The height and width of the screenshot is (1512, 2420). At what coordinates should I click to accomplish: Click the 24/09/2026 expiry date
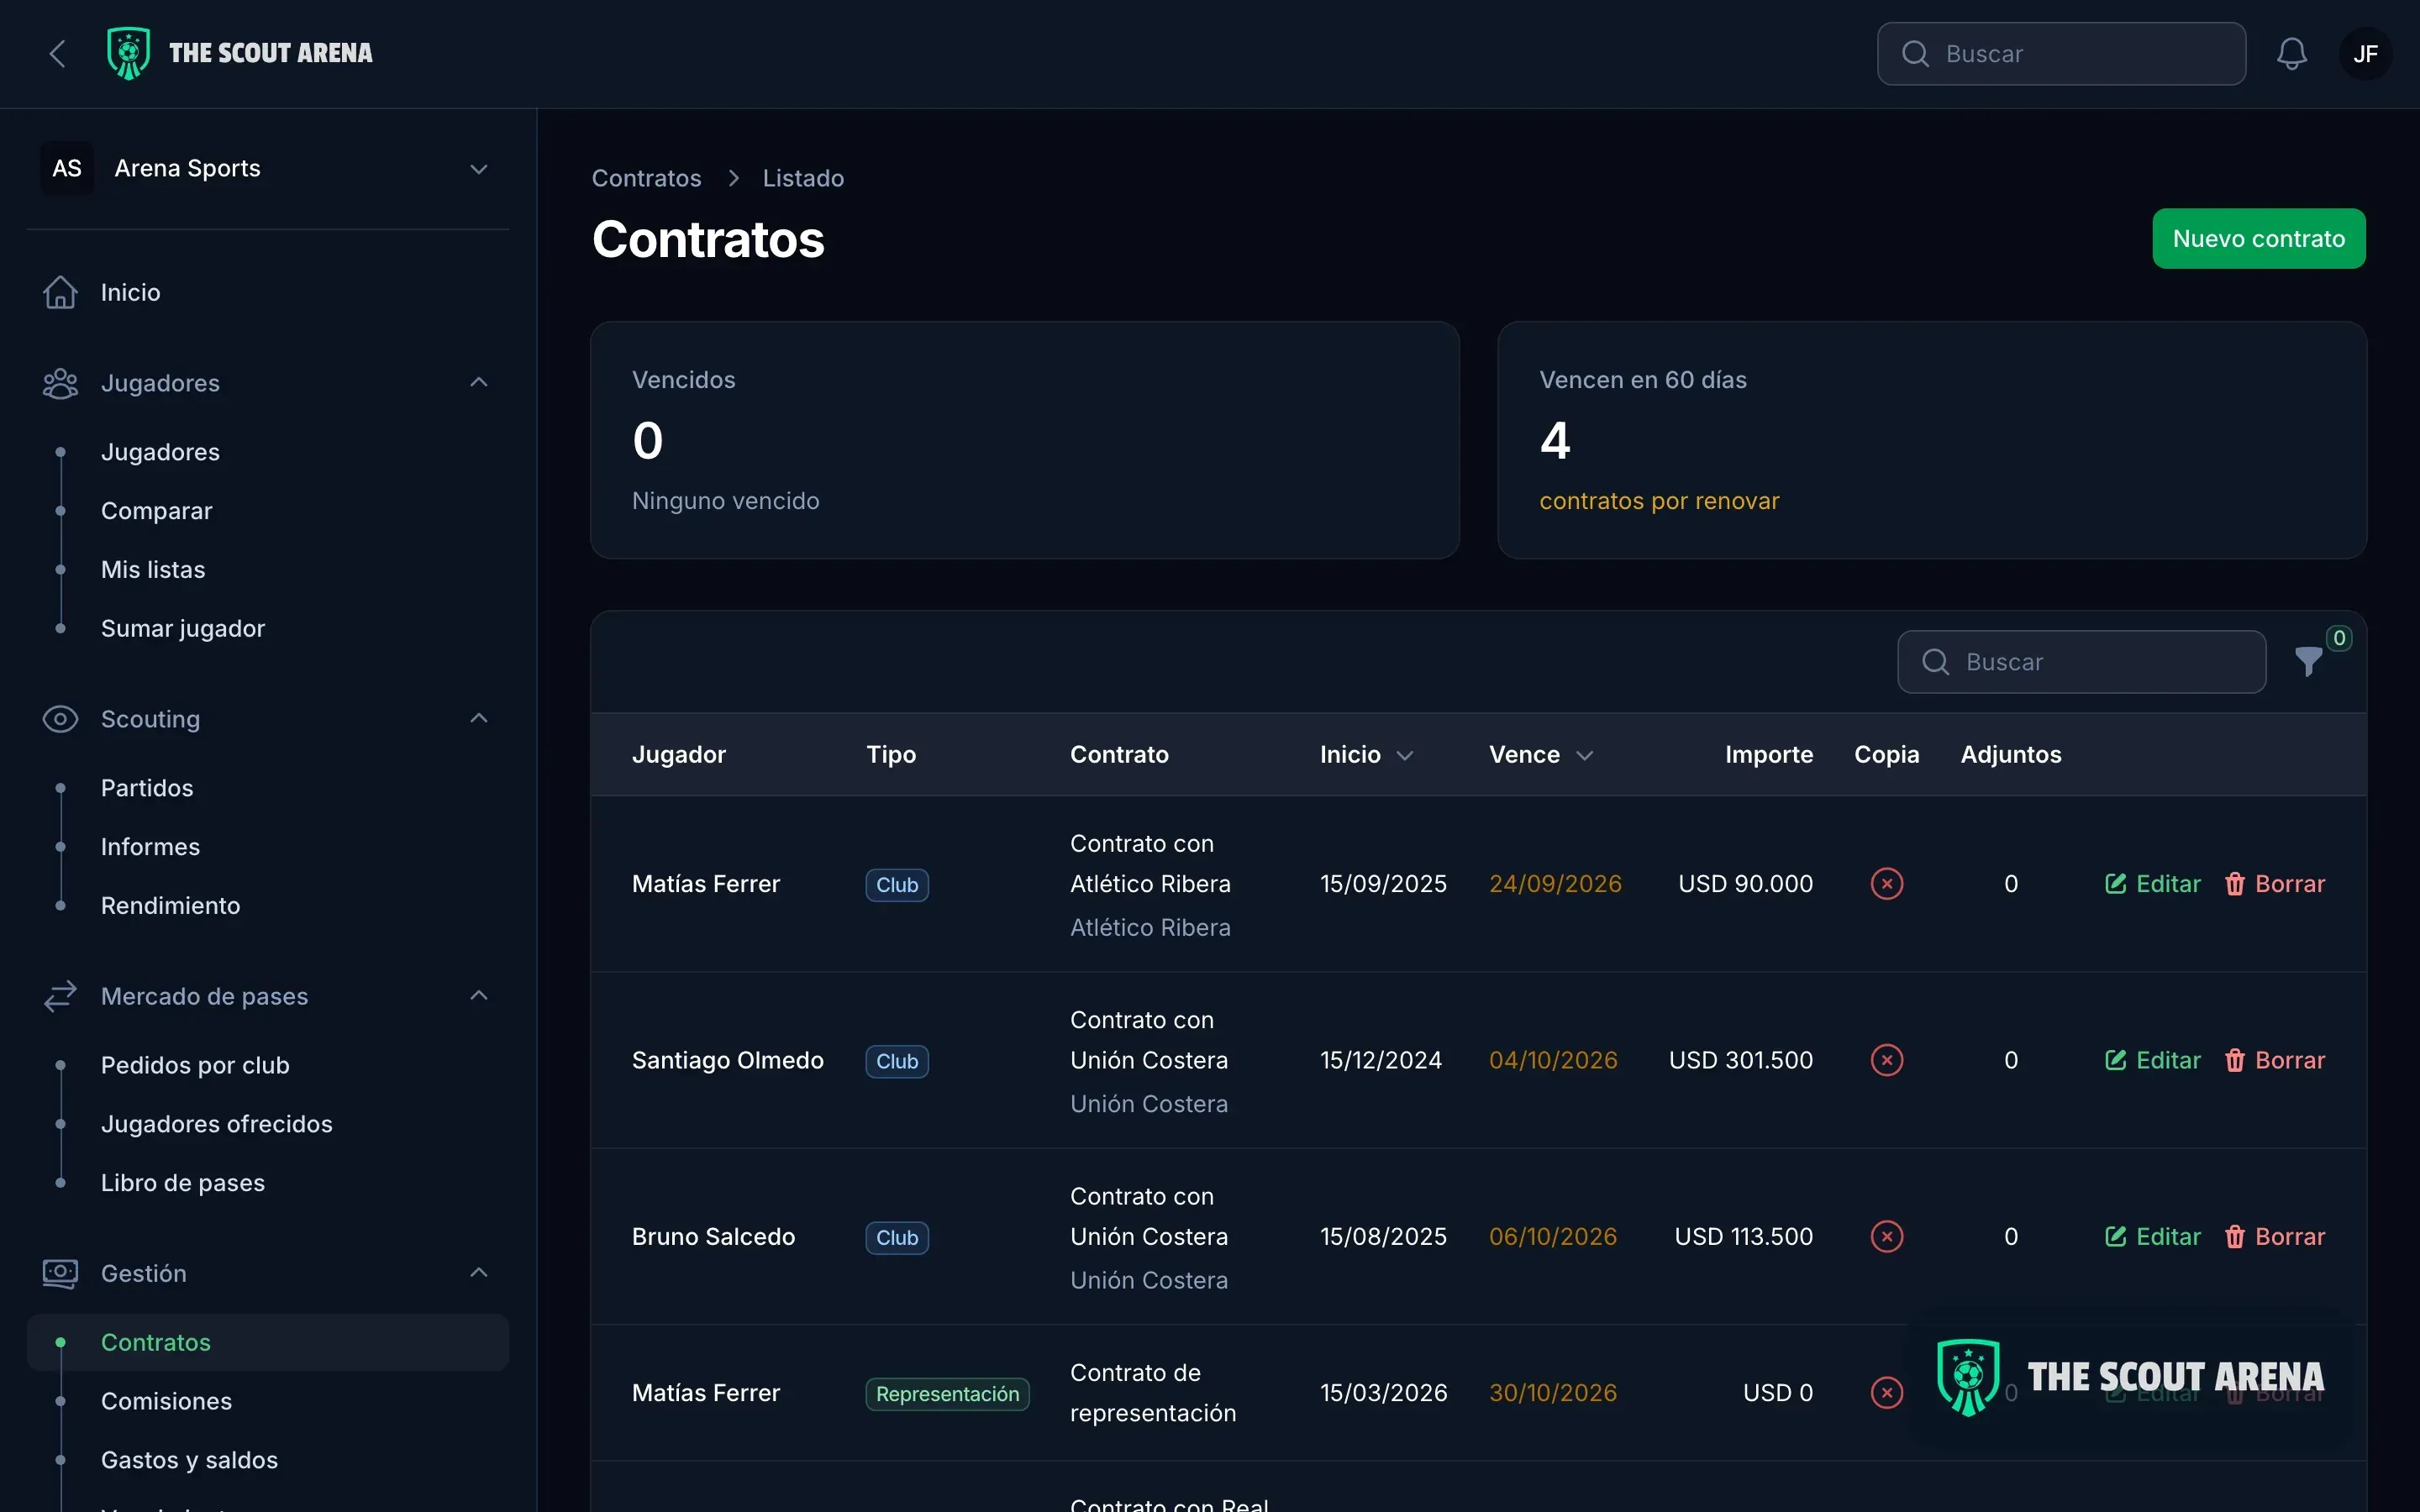[x=1555, y=884]
